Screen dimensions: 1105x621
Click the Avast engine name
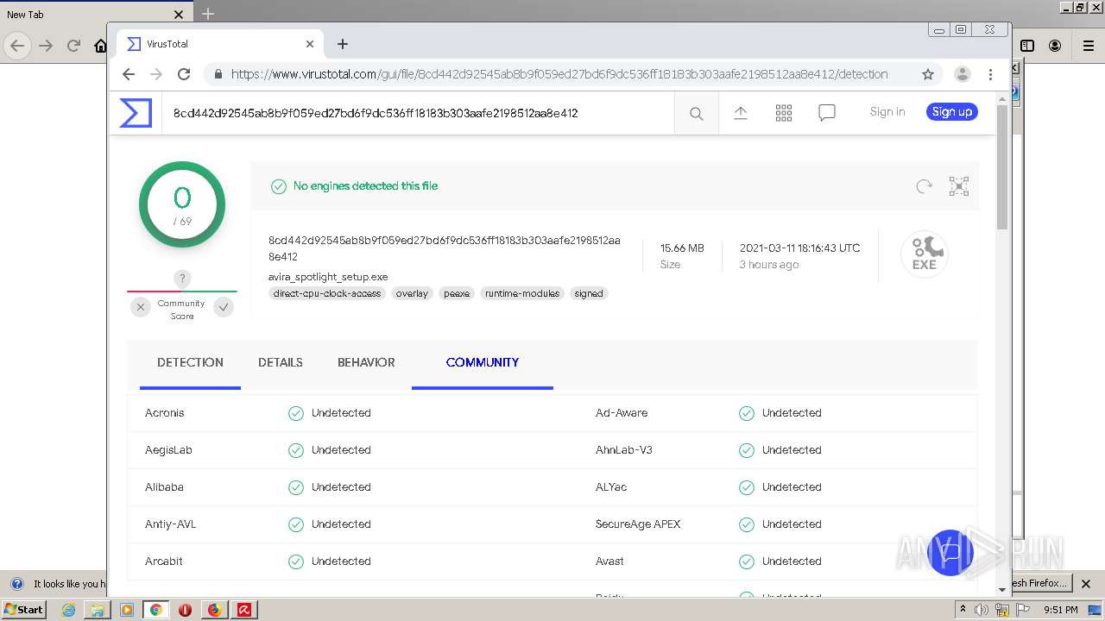[x=609, y=561]
